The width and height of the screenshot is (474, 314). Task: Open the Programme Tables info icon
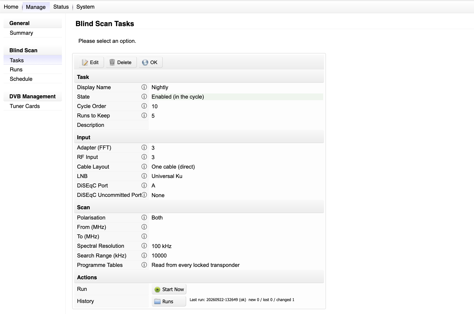(144, 265)
